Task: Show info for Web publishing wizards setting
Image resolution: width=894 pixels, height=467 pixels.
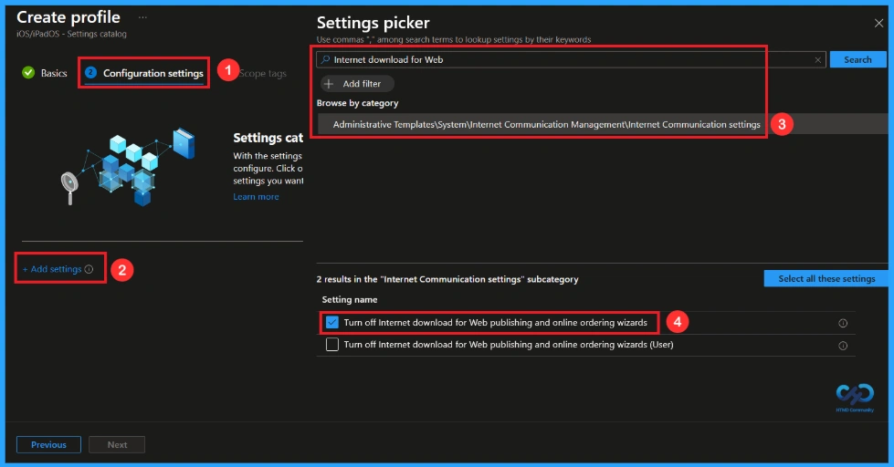Action: coord(843,323)
